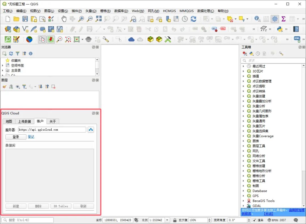Save the project with the floppy disk icon
This screenshot has width=306, height=224.
(x=25, y=19)
